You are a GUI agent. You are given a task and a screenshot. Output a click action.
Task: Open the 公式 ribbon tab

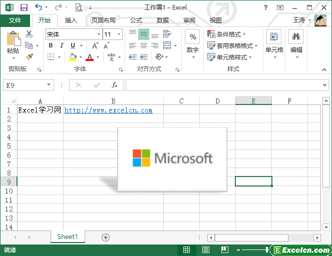136,20
